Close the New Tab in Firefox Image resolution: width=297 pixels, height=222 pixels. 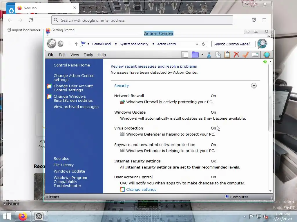coord(75,8)
